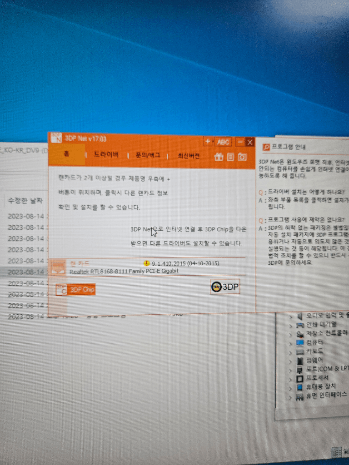The image size is (349, 465).
Task: Click the portable device icon for 휴대용 장치
Action: 300,388
